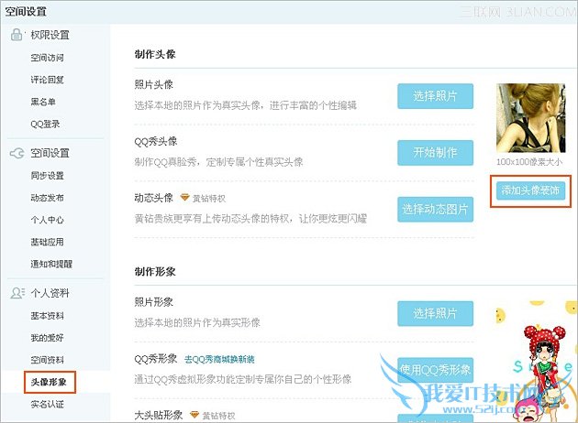Select 黑名单 in the sidebar
This screenshot has height=423, width=578.
[x=43, y=102]
